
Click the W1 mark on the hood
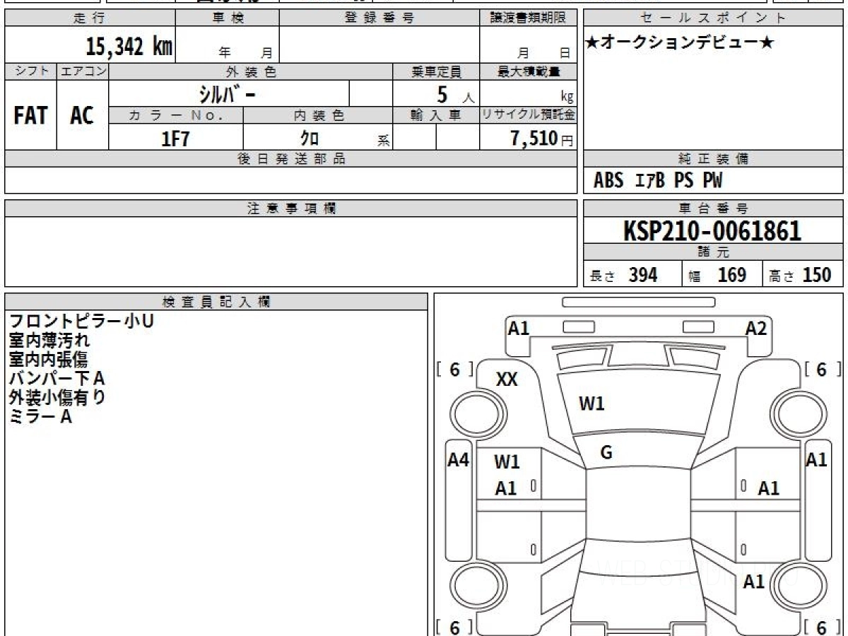pyautogui.click(x=591, y=404)
